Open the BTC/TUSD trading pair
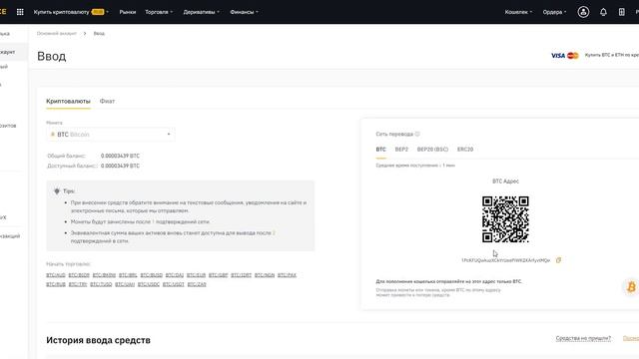Viewport: 639px width, 359px height. [101, 284]
